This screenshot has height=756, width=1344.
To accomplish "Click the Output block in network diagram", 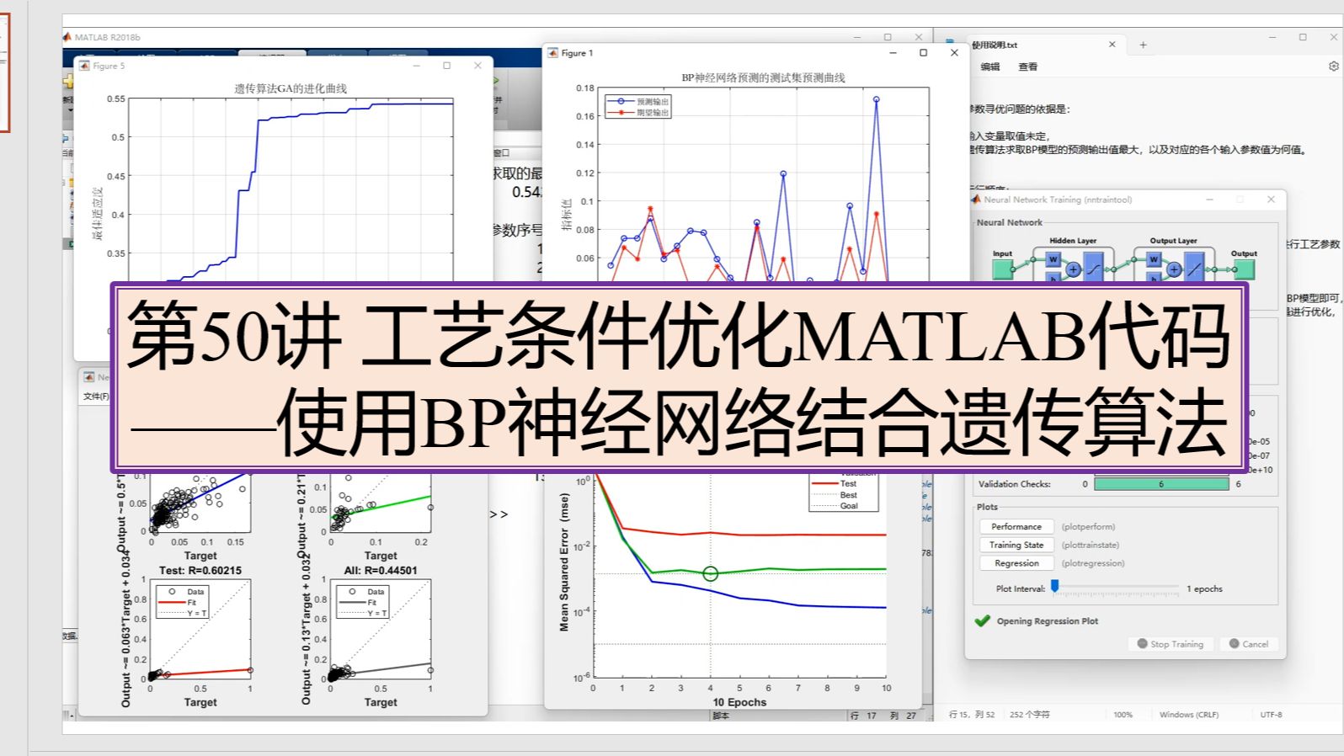I will click(x=1245, y=269).
